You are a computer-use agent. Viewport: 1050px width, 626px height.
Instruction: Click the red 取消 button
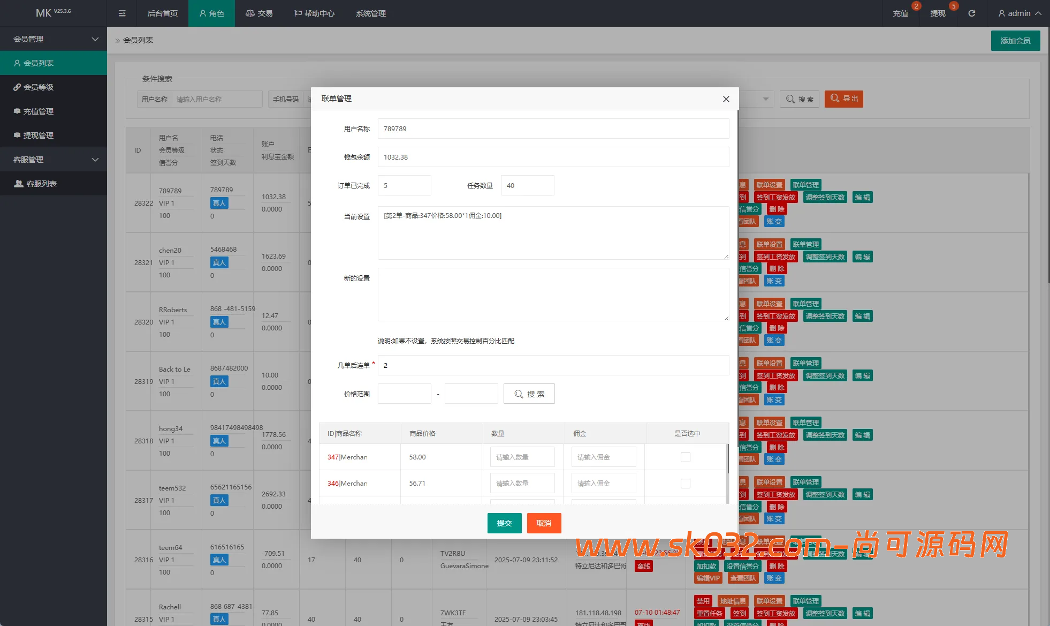(544, 523)
